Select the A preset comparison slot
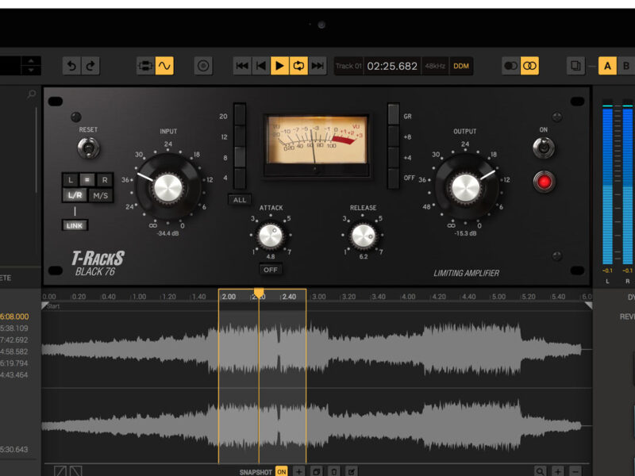The image size is (635, 476). pos(608,66)
